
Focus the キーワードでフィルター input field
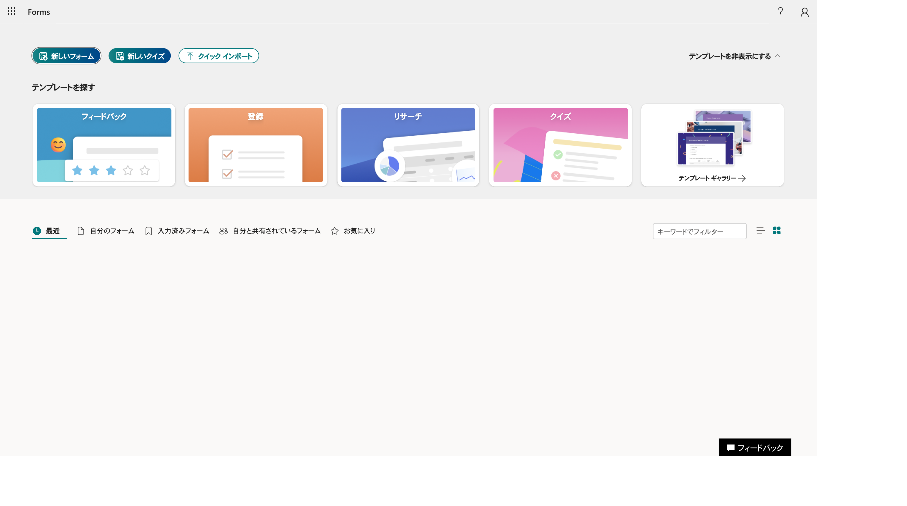click(x=699, y=231)
